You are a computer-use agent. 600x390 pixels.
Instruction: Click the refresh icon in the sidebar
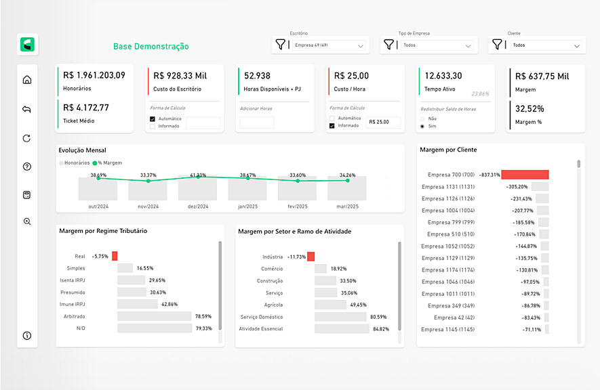coord(27,138)
